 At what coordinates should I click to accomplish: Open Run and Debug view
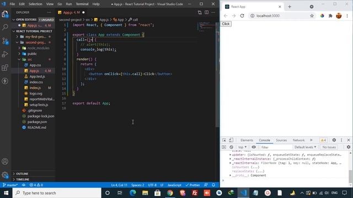click(5, 54)
